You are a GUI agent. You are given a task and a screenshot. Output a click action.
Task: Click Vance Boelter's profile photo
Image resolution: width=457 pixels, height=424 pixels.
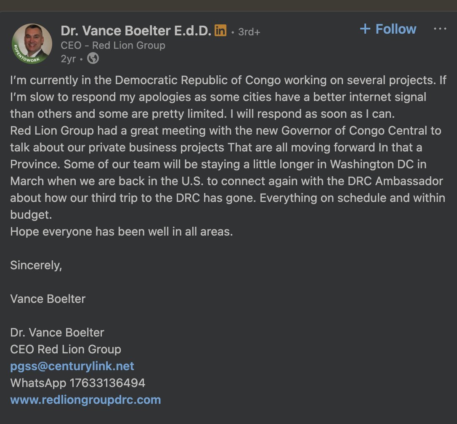(x=32, y=44)
